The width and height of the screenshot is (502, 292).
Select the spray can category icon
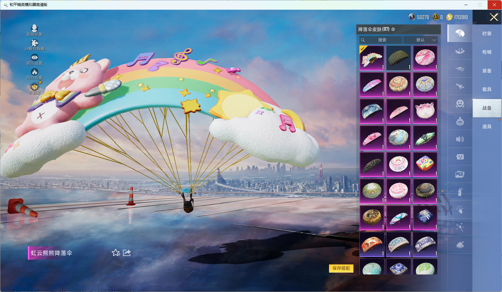tap(460, 192)
